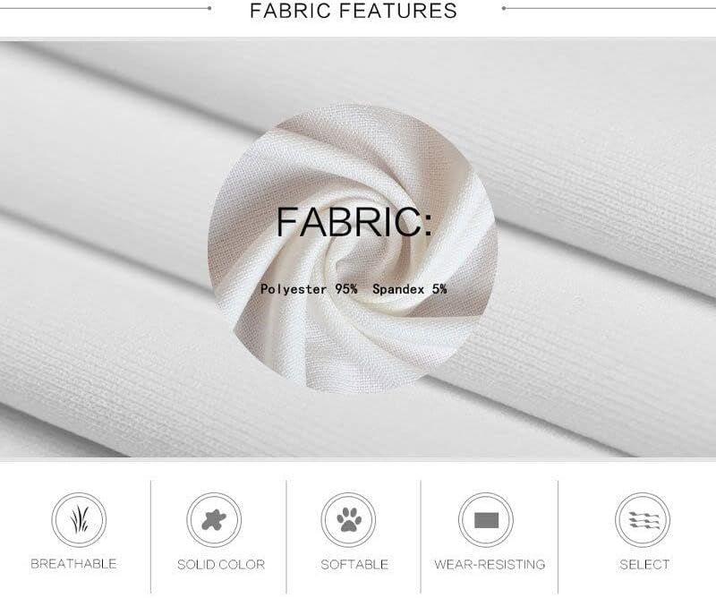Click divider line between Breathable and Solid Color
This screenshot has width=716, height=598.
tap(150, 536)
